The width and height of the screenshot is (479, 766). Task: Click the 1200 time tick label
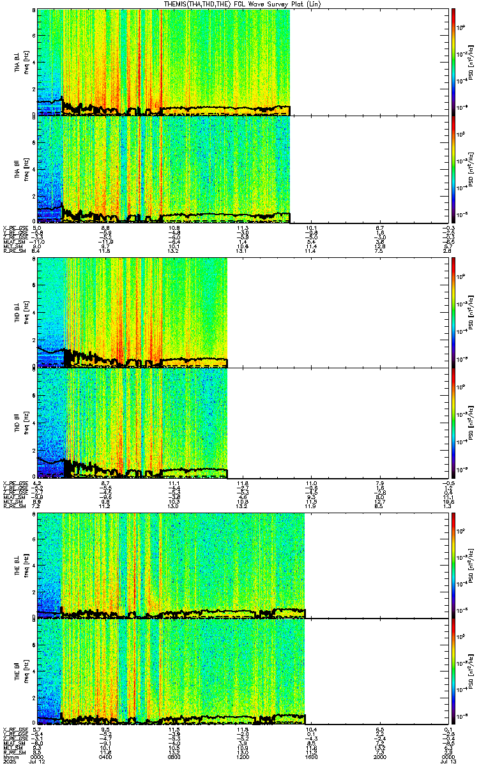point(243,757)
